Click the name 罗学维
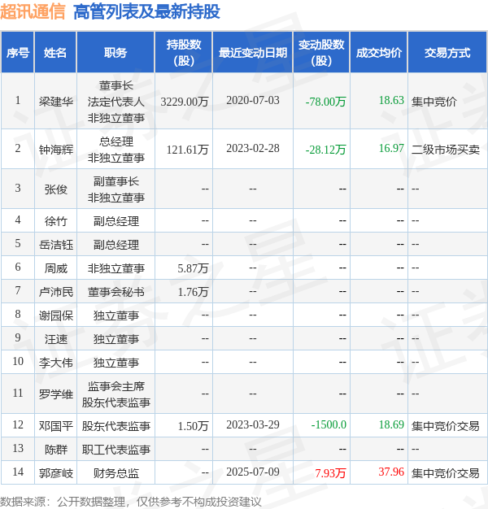Image resolution: width=488 pixels, height=509 pixels. (56, 394)
